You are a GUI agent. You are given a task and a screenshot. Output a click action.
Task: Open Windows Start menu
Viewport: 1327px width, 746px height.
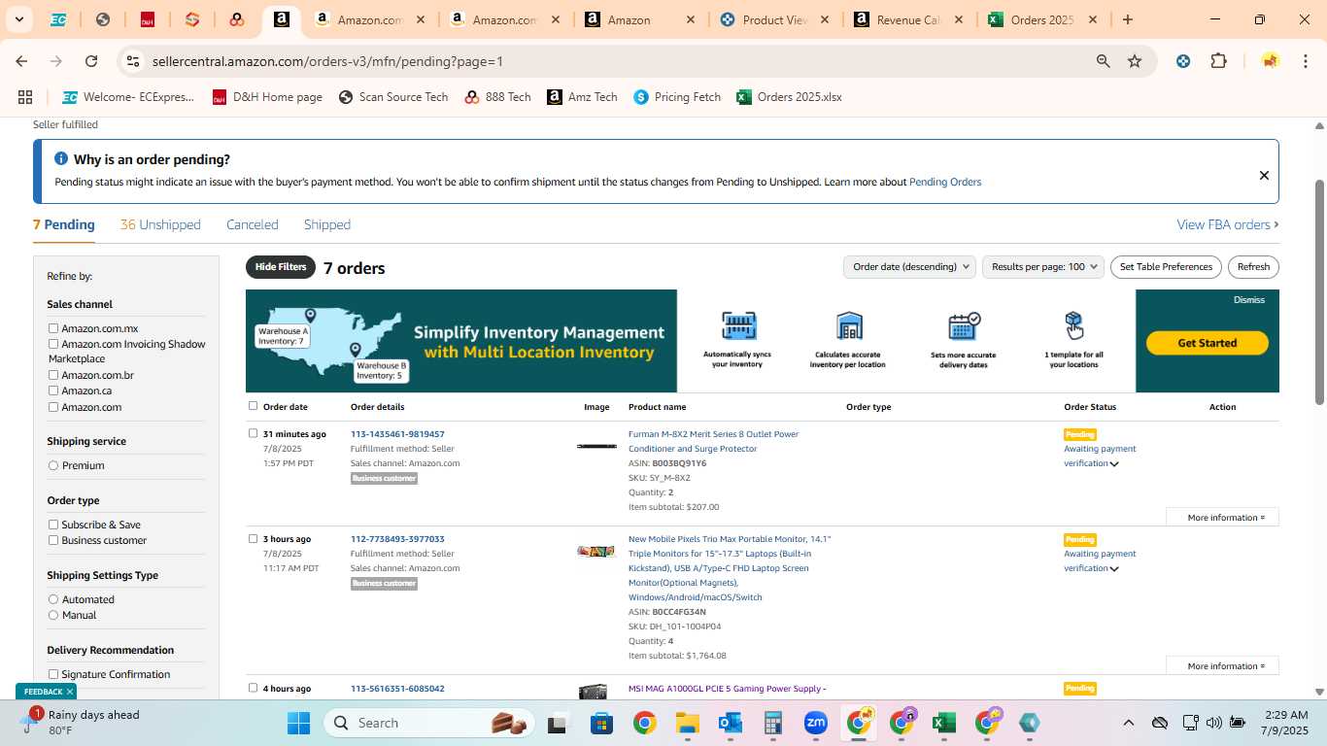point(298,723)
